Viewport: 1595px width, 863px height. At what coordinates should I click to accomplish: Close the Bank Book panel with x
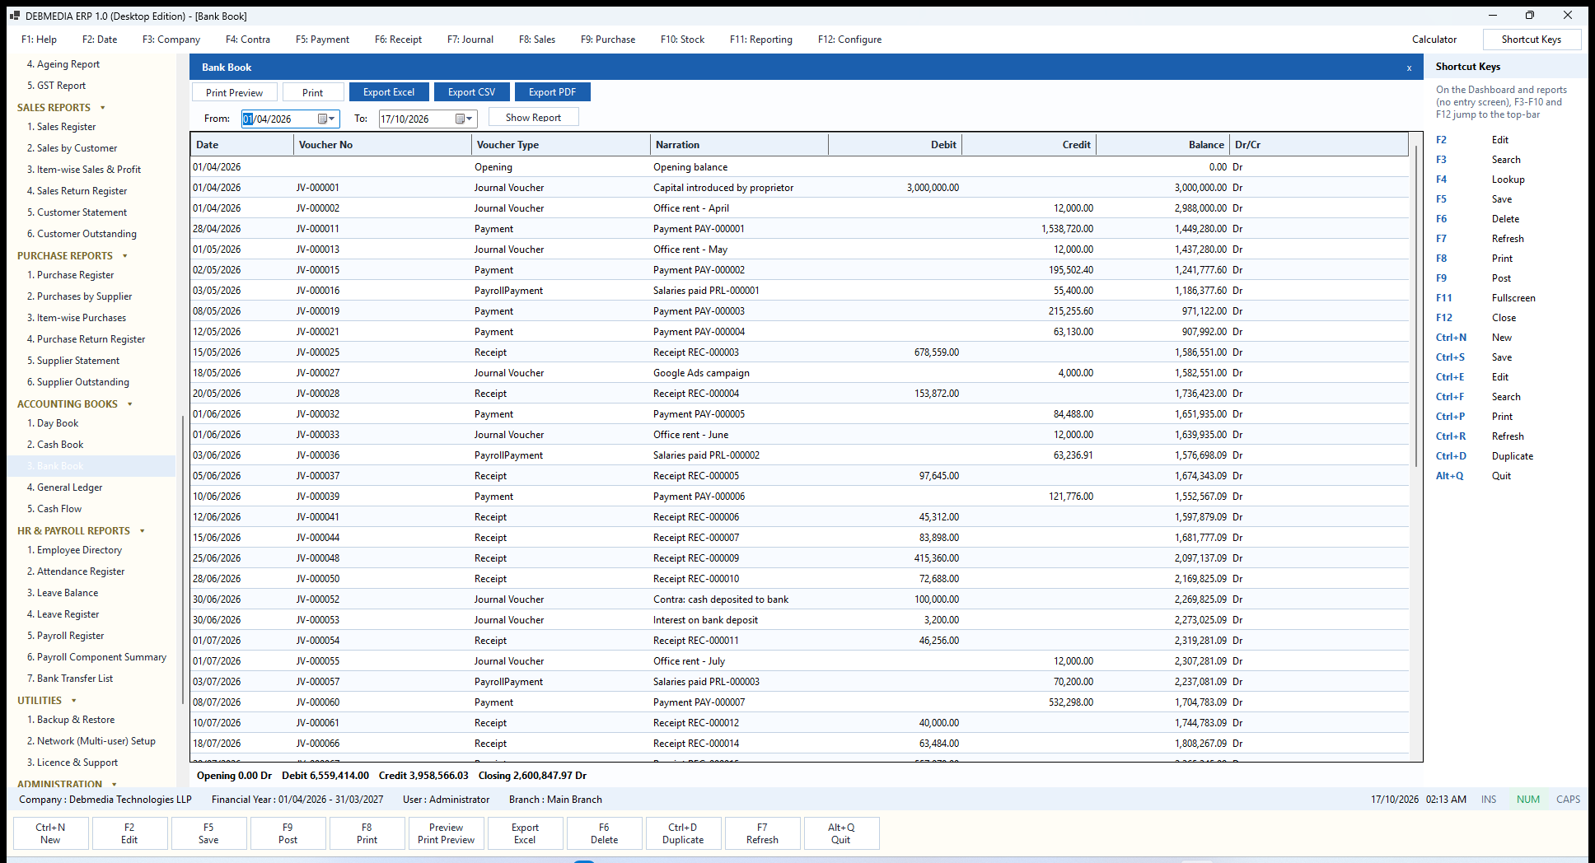(1409, 68)
